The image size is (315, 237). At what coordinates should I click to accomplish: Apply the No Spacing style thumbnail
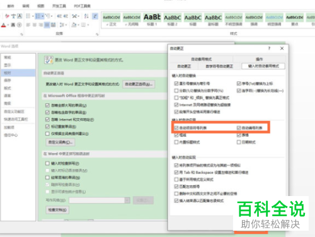tap(132, 20)
